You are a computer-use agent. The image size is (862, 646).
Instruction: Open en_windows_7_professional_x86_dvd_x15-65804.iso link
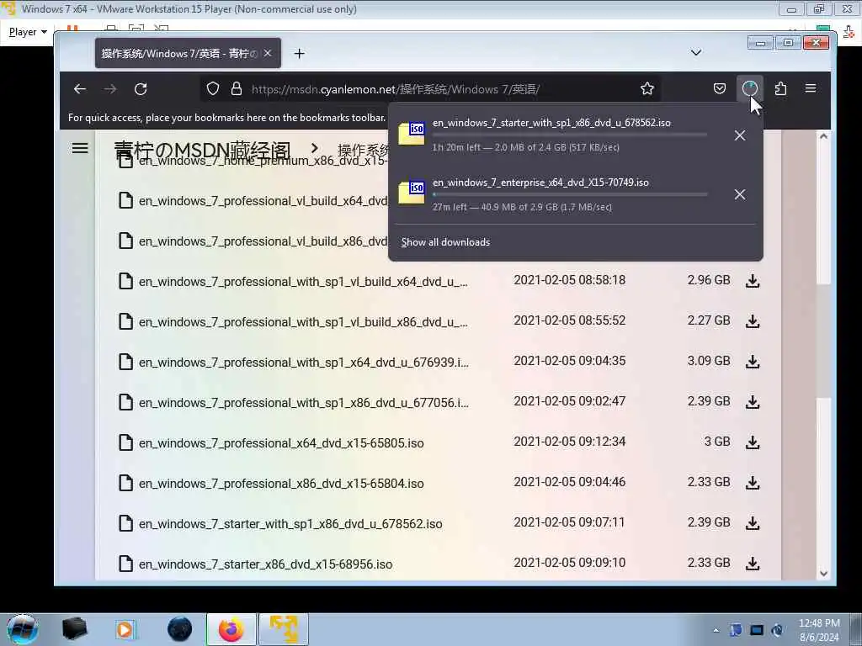click(x=281, y=484)
